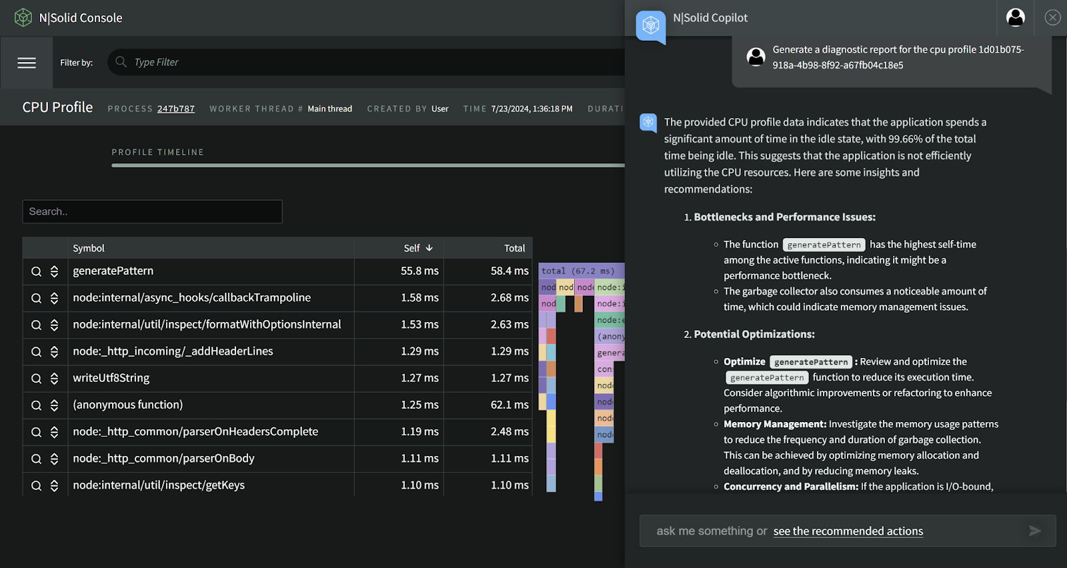This screenshot has width=1067, height=568.
Task: Expand _addHeaderLines row with up-down arrows
Action: pos(54,351)
